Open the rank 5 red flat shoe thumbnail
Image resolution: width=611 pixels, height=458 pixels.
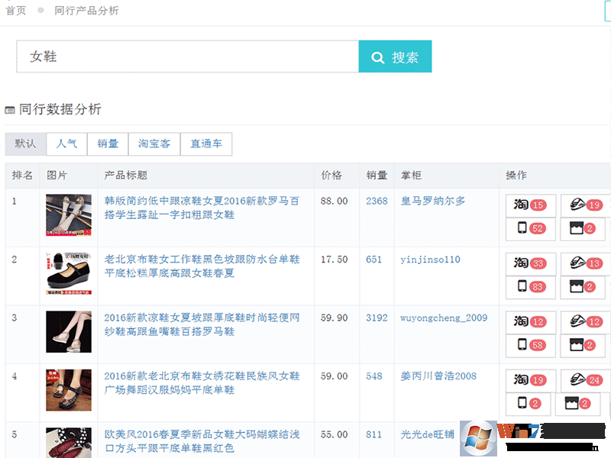[69, 443]
